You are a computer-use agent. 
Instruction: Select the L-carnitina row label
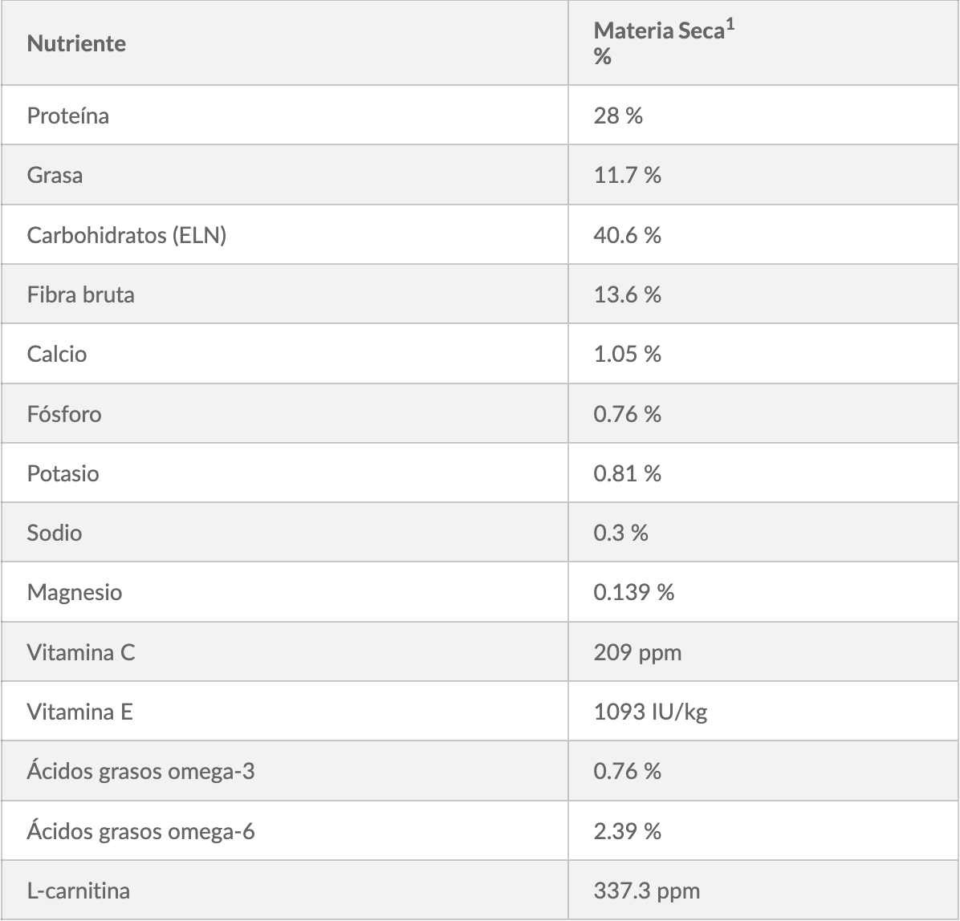(78, 891)
